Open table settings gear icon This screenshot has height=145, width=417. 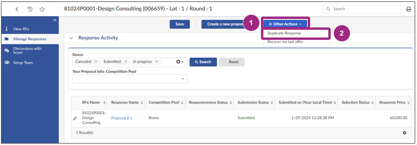(x=405, y=133)
